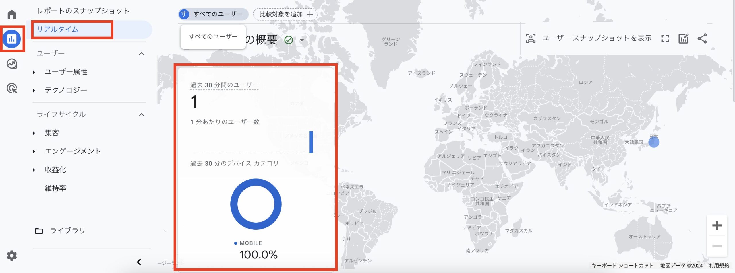Collapse the ライフサイクル section chevron

142,115
